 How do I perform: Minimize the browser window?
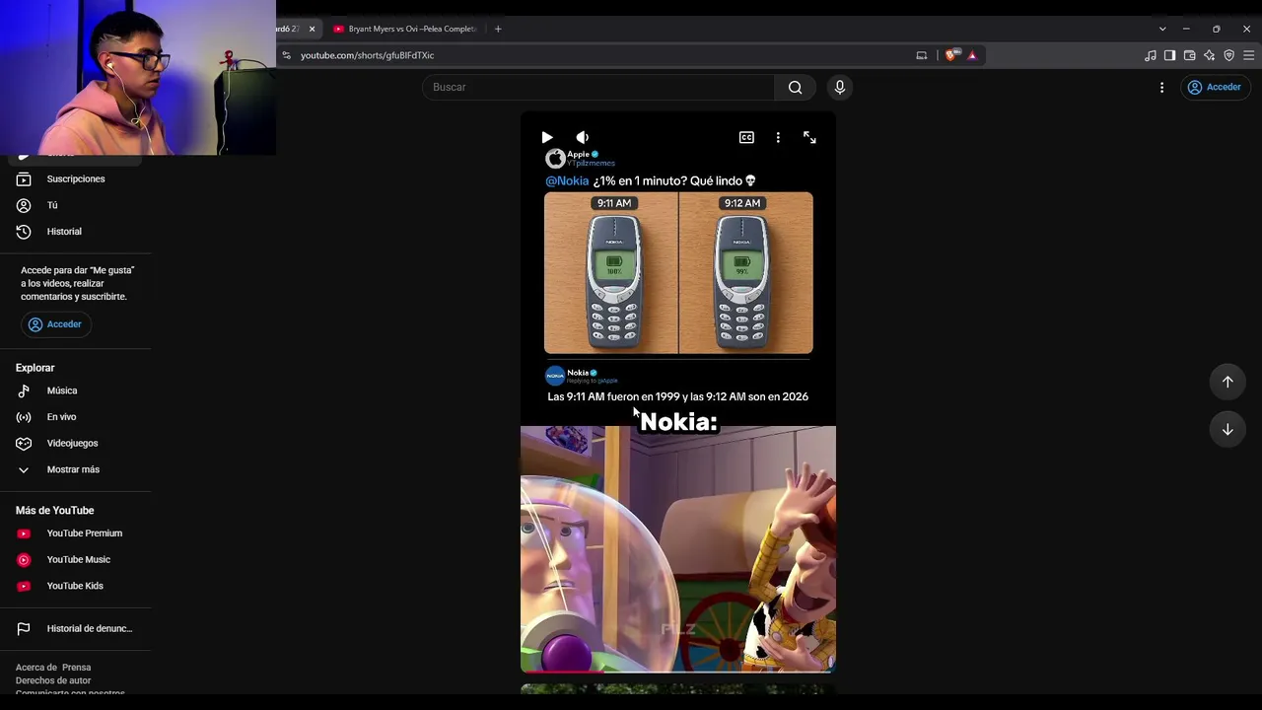tap(1186, 29)
